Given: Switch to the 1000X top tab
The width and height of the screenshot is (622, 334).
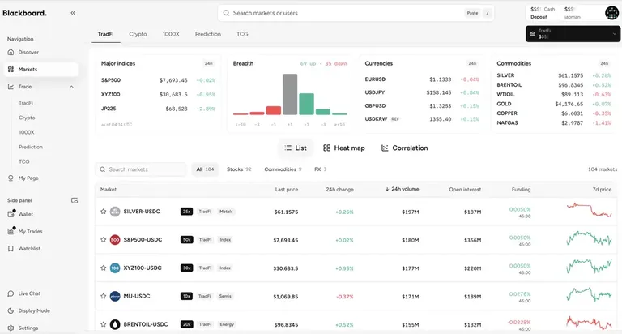Looking at the screenshot, I should point(171,34).
